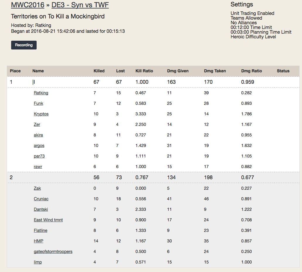Select the Flatline player link

pyautogui.click(x=40, y=230)
